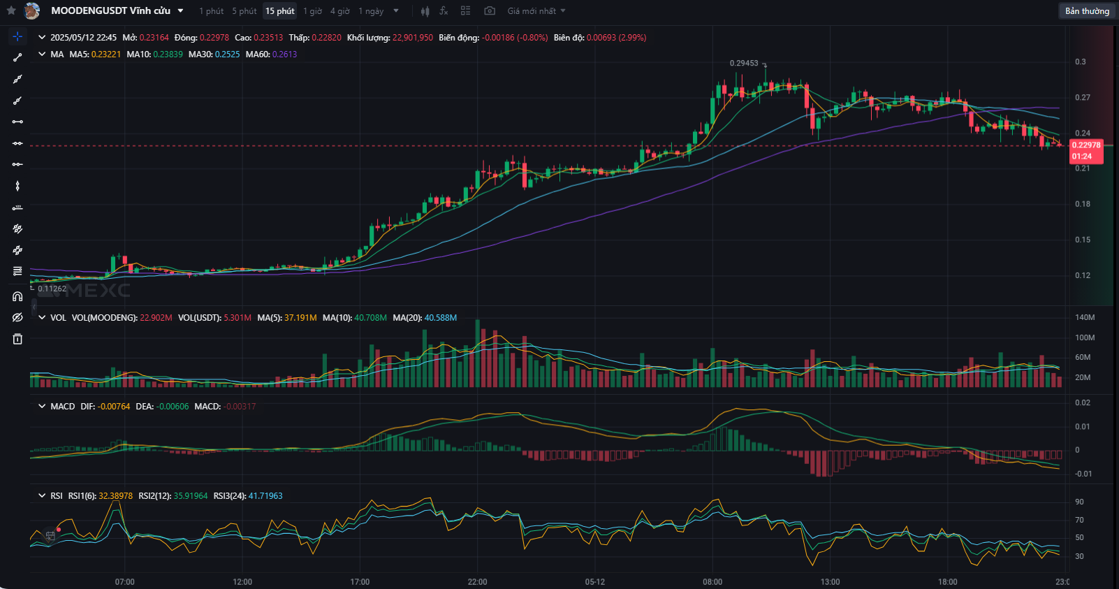The height and width of the screenshot is (589, 1119).
Task: Open the chart type candlestick icon
Action: 425,11
